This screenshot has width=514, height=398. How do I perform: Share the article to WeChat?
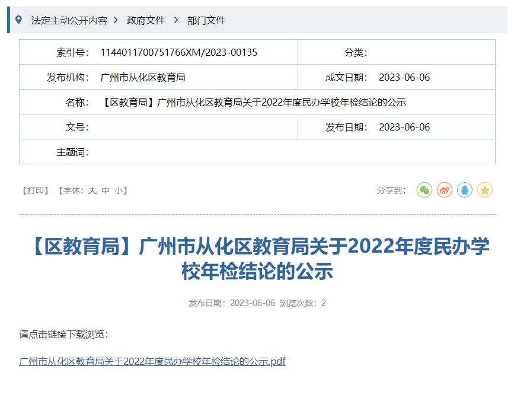424,190
